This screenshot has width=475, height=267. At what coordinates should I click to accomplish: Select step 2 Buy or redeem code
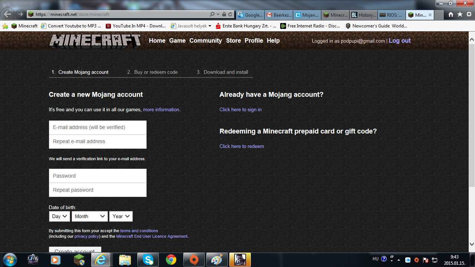coord(153,72)
